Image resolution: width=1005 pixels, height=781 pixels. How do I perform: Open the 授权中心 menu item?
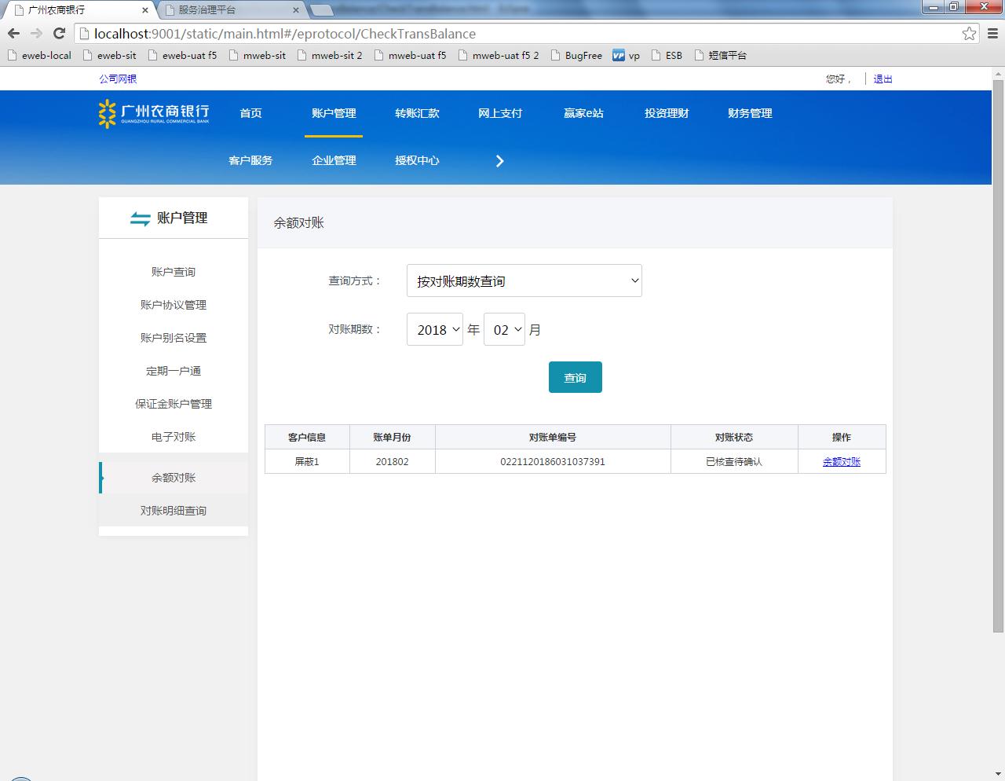click(417, 160)
